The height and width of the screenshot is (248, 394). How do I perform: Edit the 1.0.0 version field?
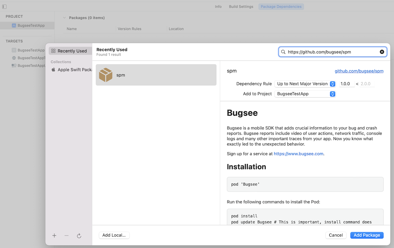point(347,84)
